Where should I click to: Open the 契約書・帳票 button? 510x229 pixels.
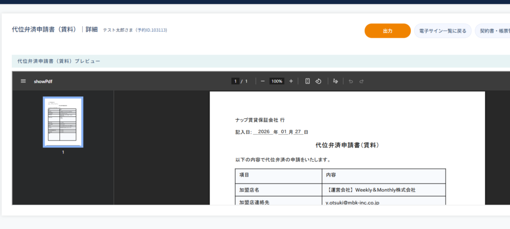coord(494,31)
